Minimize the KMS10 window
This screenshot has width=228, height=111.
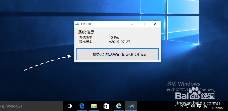coord(132,24)
